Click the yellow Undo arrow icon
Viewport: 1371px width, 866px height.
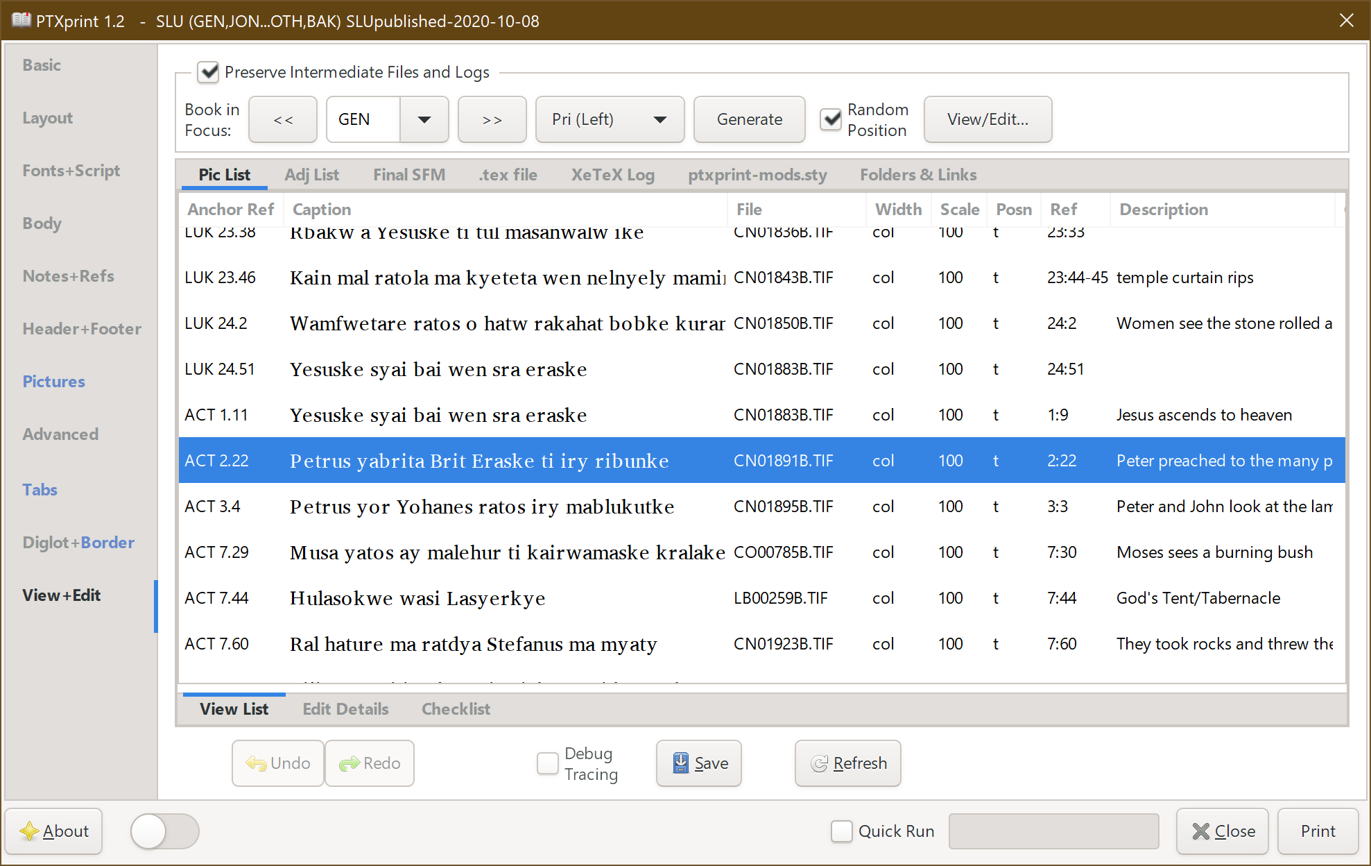coord(256,763)
